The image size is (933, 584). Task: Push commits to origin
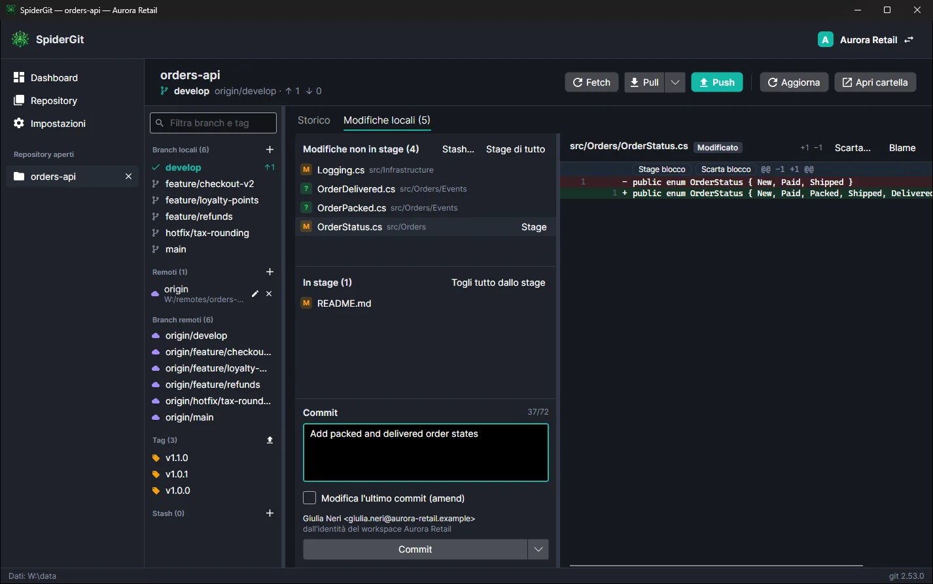point(717,82)
